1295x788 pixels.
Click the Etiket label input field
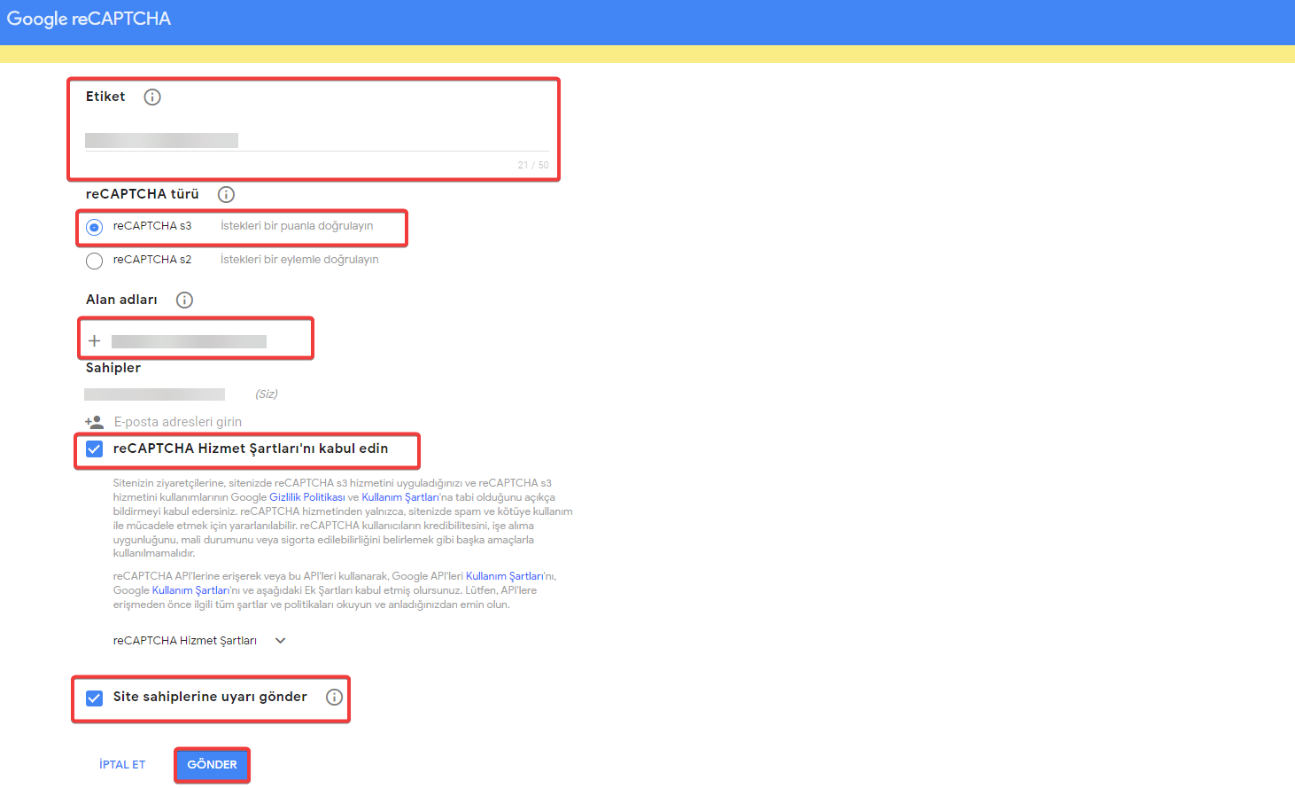point(317,140)
